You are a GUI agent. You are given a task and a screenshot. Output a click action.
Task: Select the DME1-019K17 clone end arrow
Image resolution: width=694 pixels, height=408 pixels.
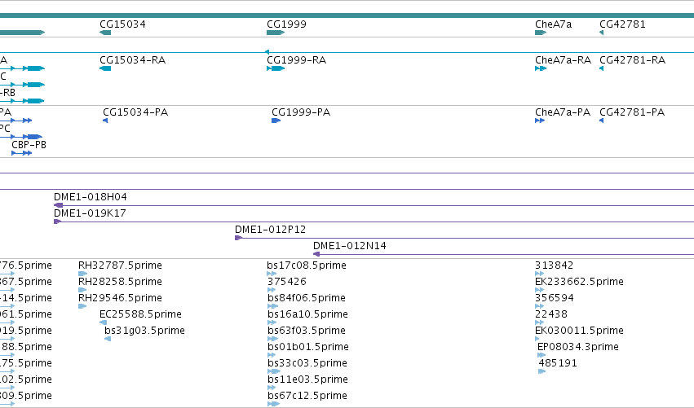(x=57, y=222)
